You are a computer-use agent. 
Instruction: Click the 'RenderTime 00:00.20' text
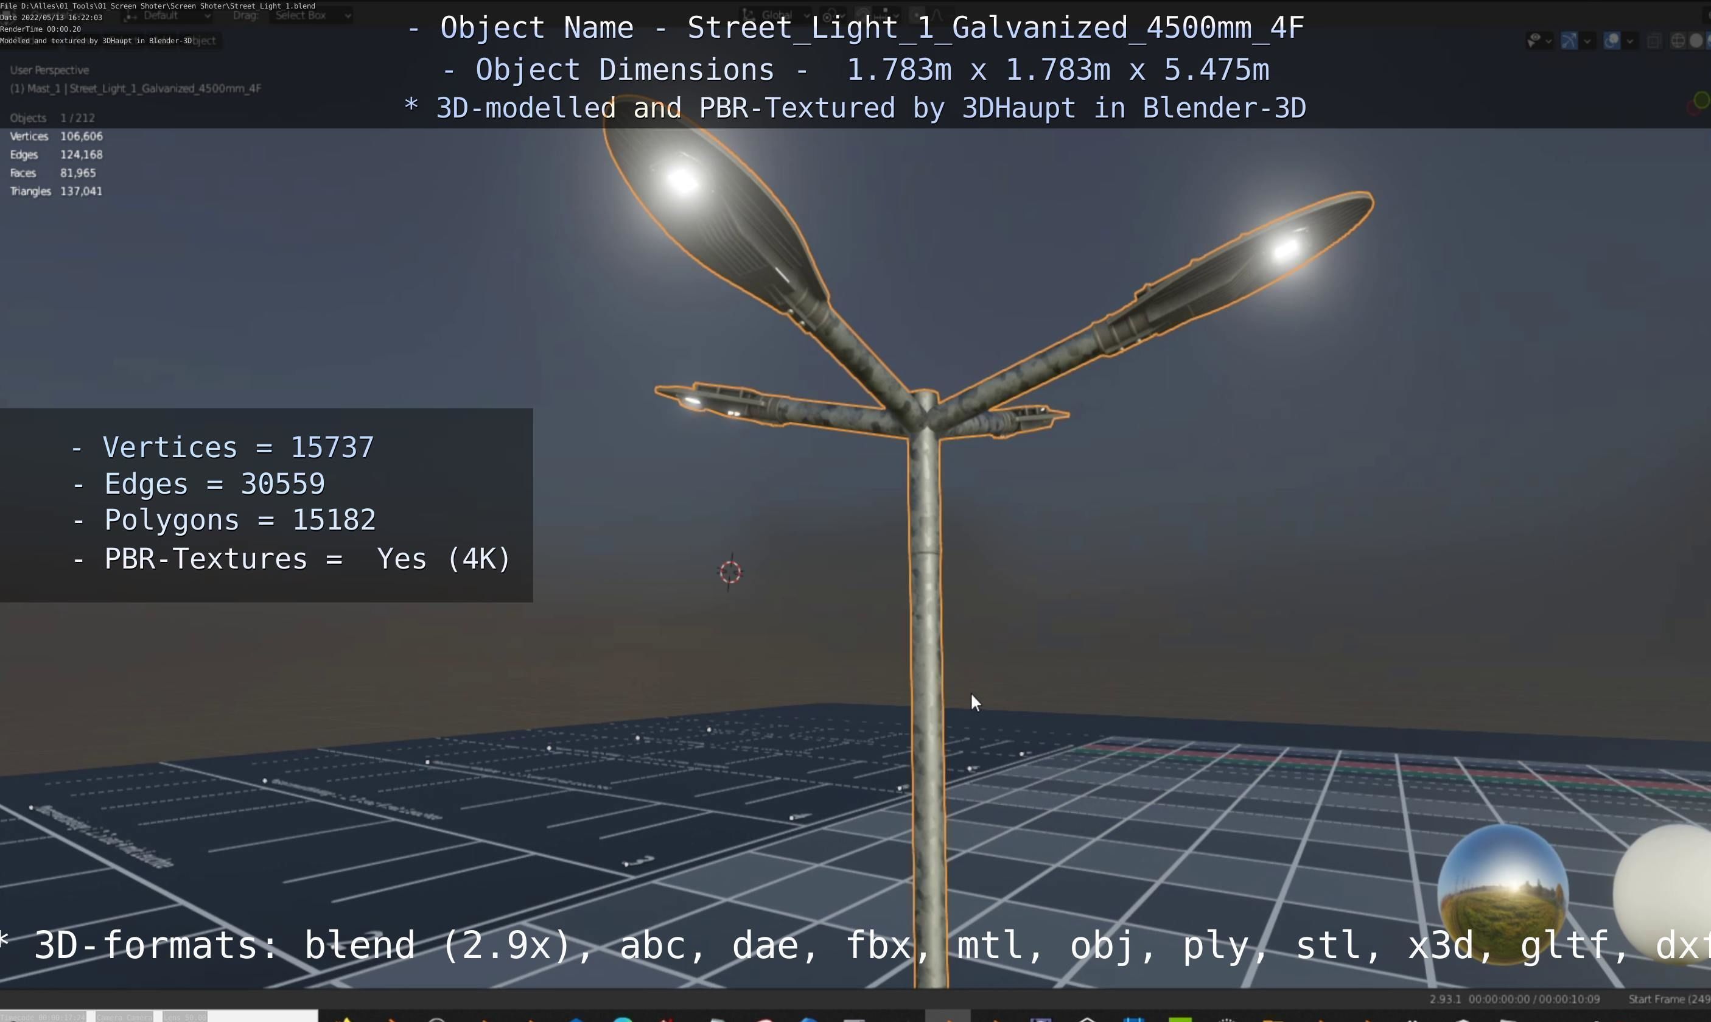click(41, 29)
